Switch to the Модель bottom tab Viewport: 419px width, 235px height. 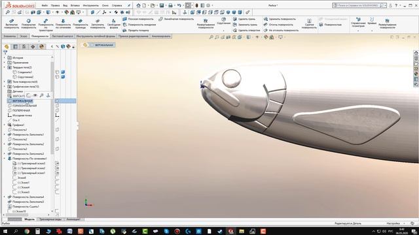[x=29, y=219]
